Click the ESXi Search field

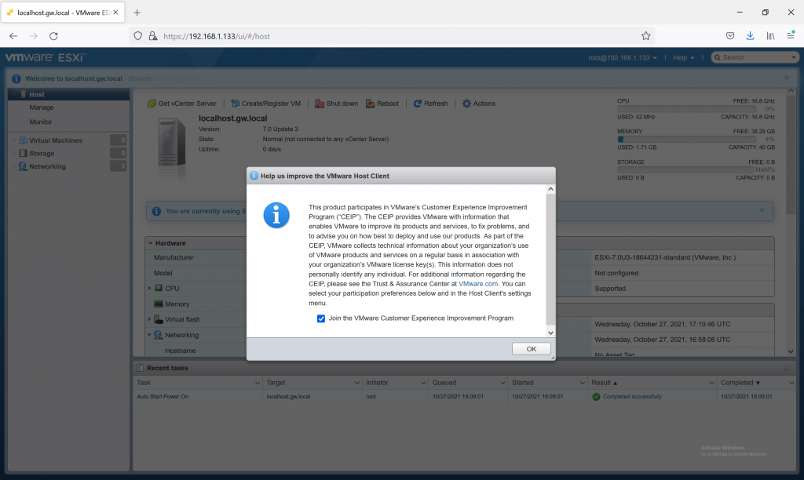755,57
